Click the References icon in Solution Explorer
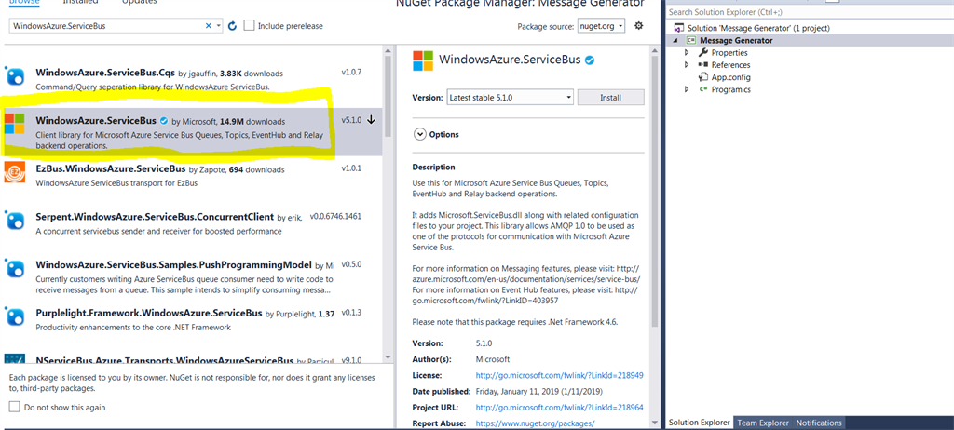This screenshot has width=954, height=430. coord(702,65)
